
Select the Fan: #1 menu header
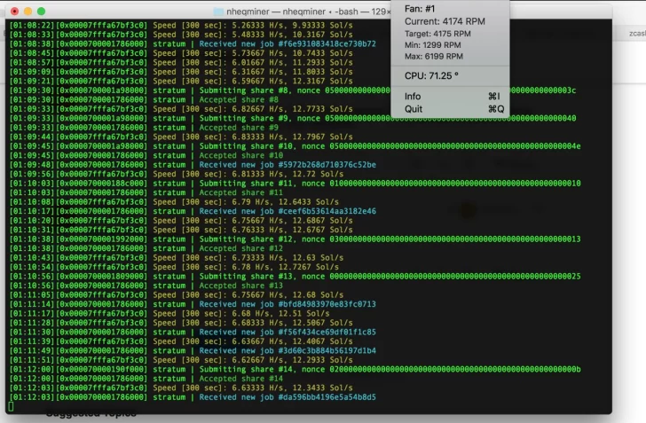(x=420, y=9)
